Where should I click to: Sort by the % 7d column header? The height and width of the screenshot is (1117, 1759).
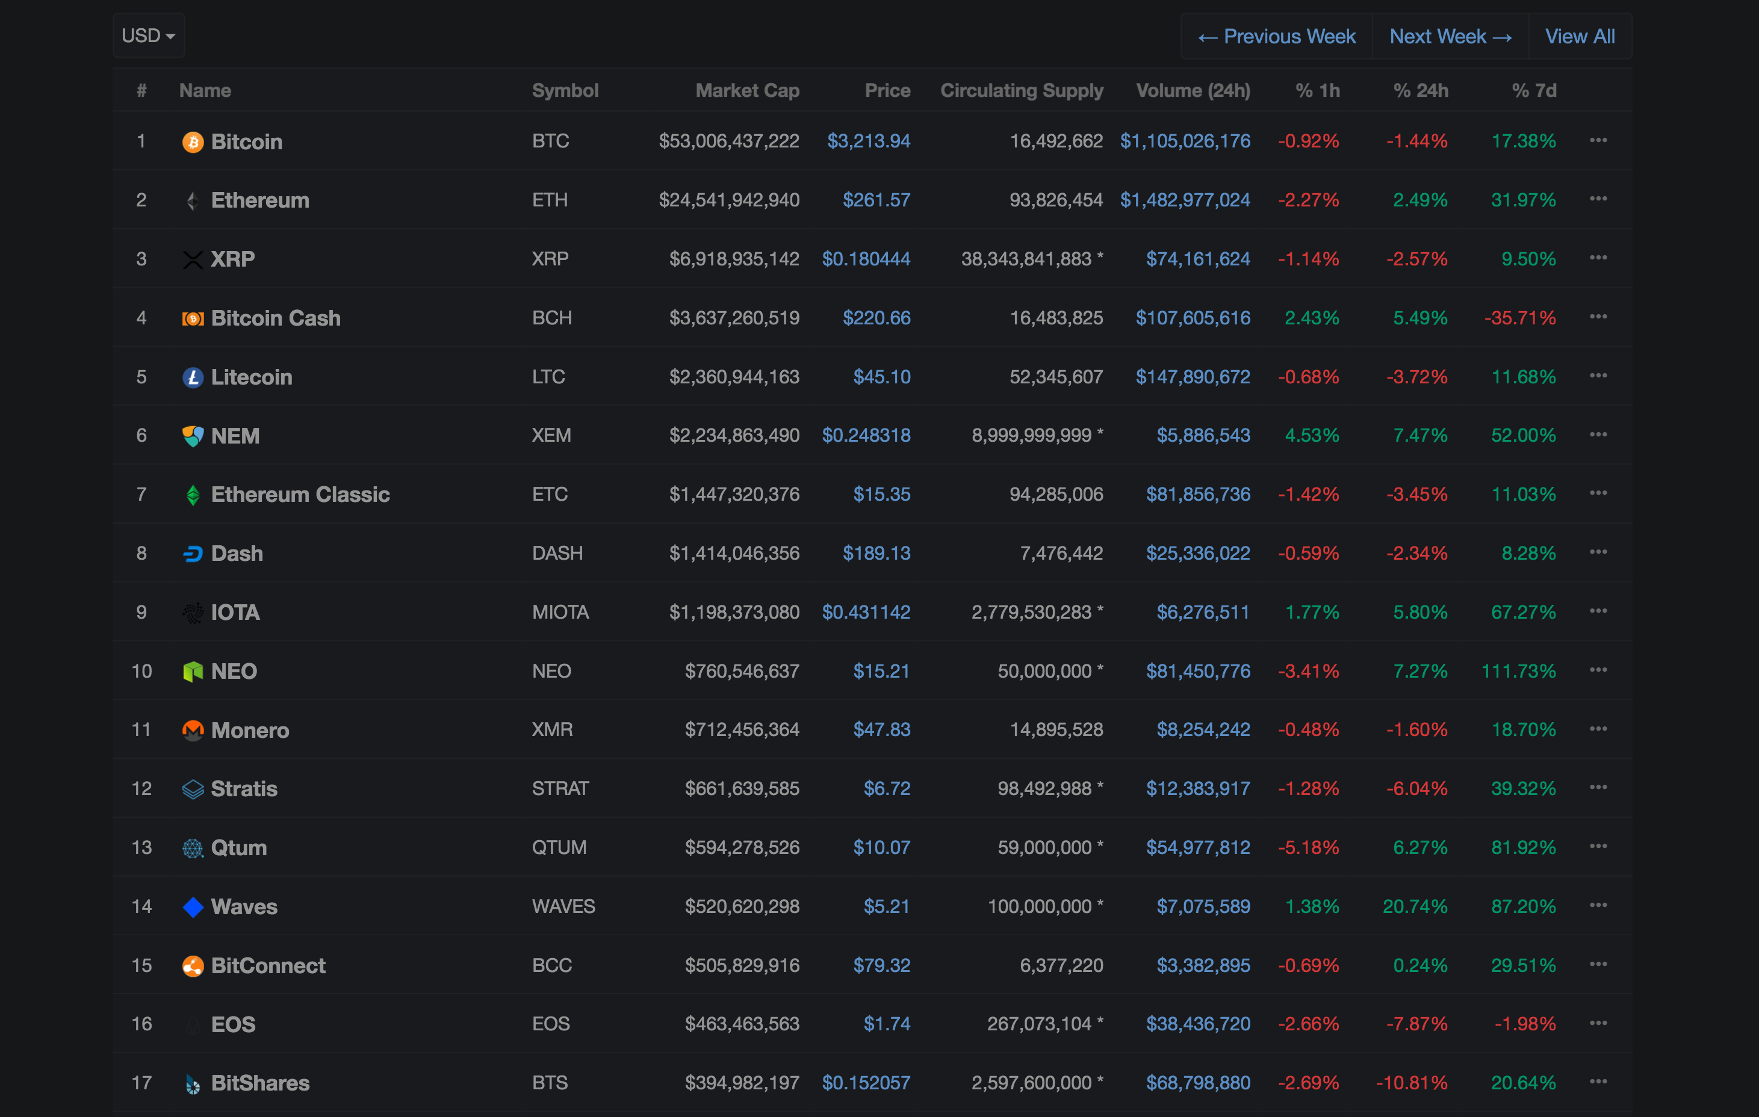(x=1534, y=90)
